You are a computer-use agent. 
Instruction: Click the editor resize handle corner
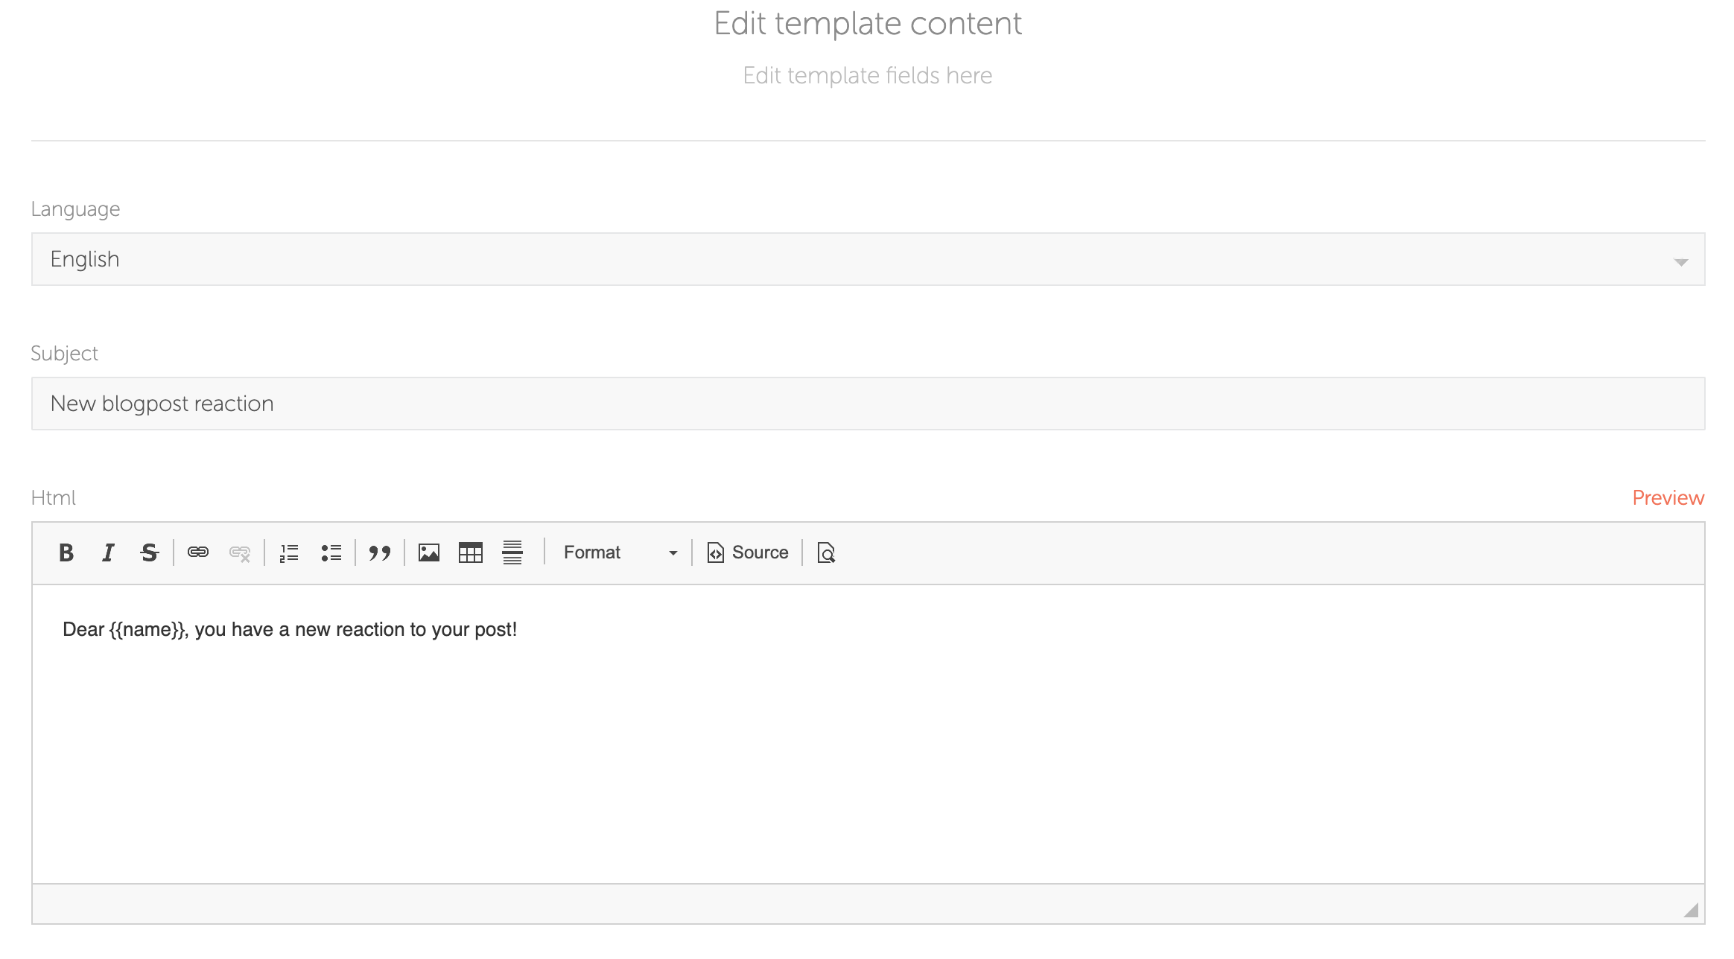point(1692,910)
